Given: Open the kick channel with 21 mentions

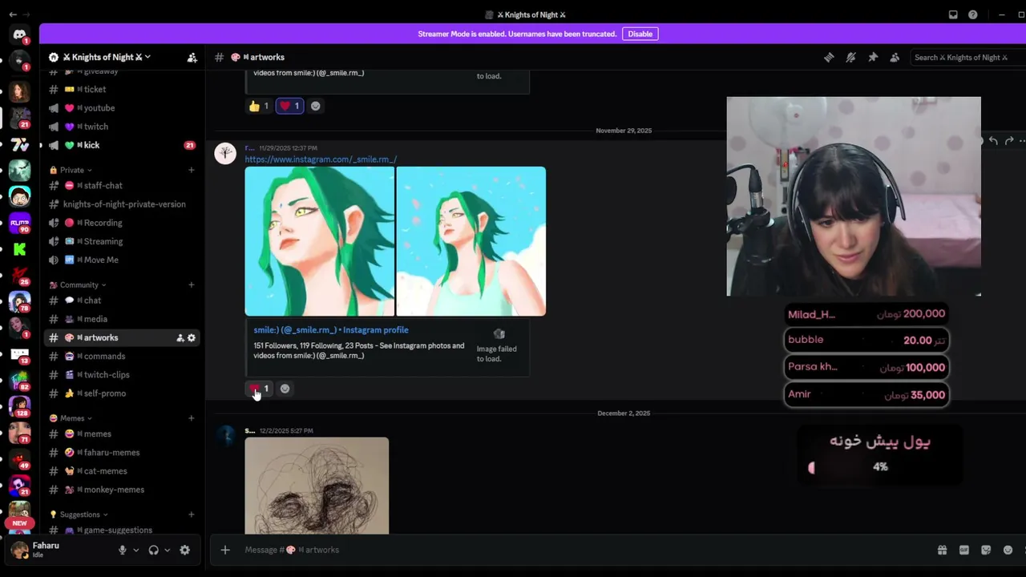Looking at the screenshot, I should tap(122, 145).
